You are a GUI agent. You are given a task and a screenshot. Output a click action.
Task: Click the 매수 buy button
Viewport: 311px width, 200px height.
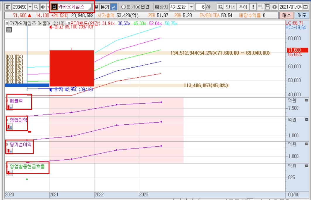tap(286, 15)
